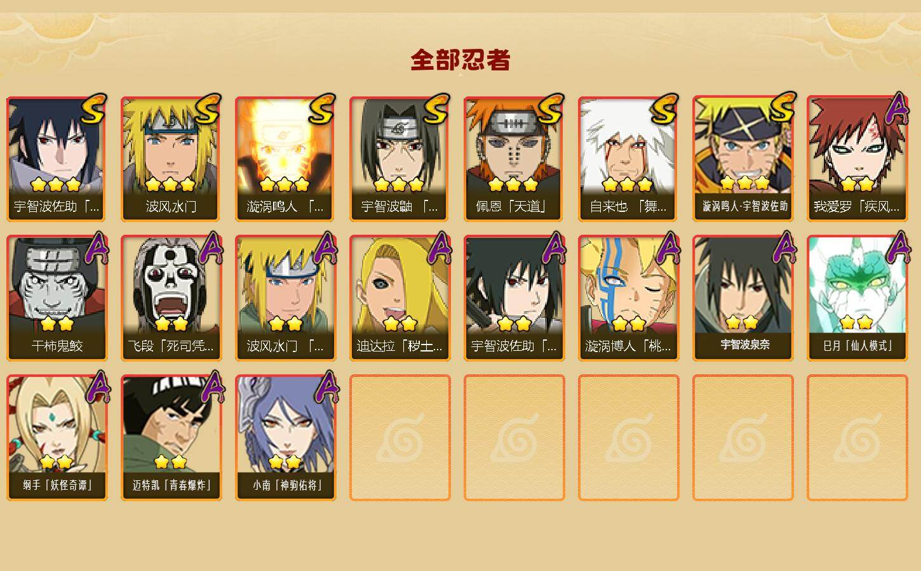Click the 漩涡博人 ninja portrait
Screen dimensions: 921x571
(629, 285)
